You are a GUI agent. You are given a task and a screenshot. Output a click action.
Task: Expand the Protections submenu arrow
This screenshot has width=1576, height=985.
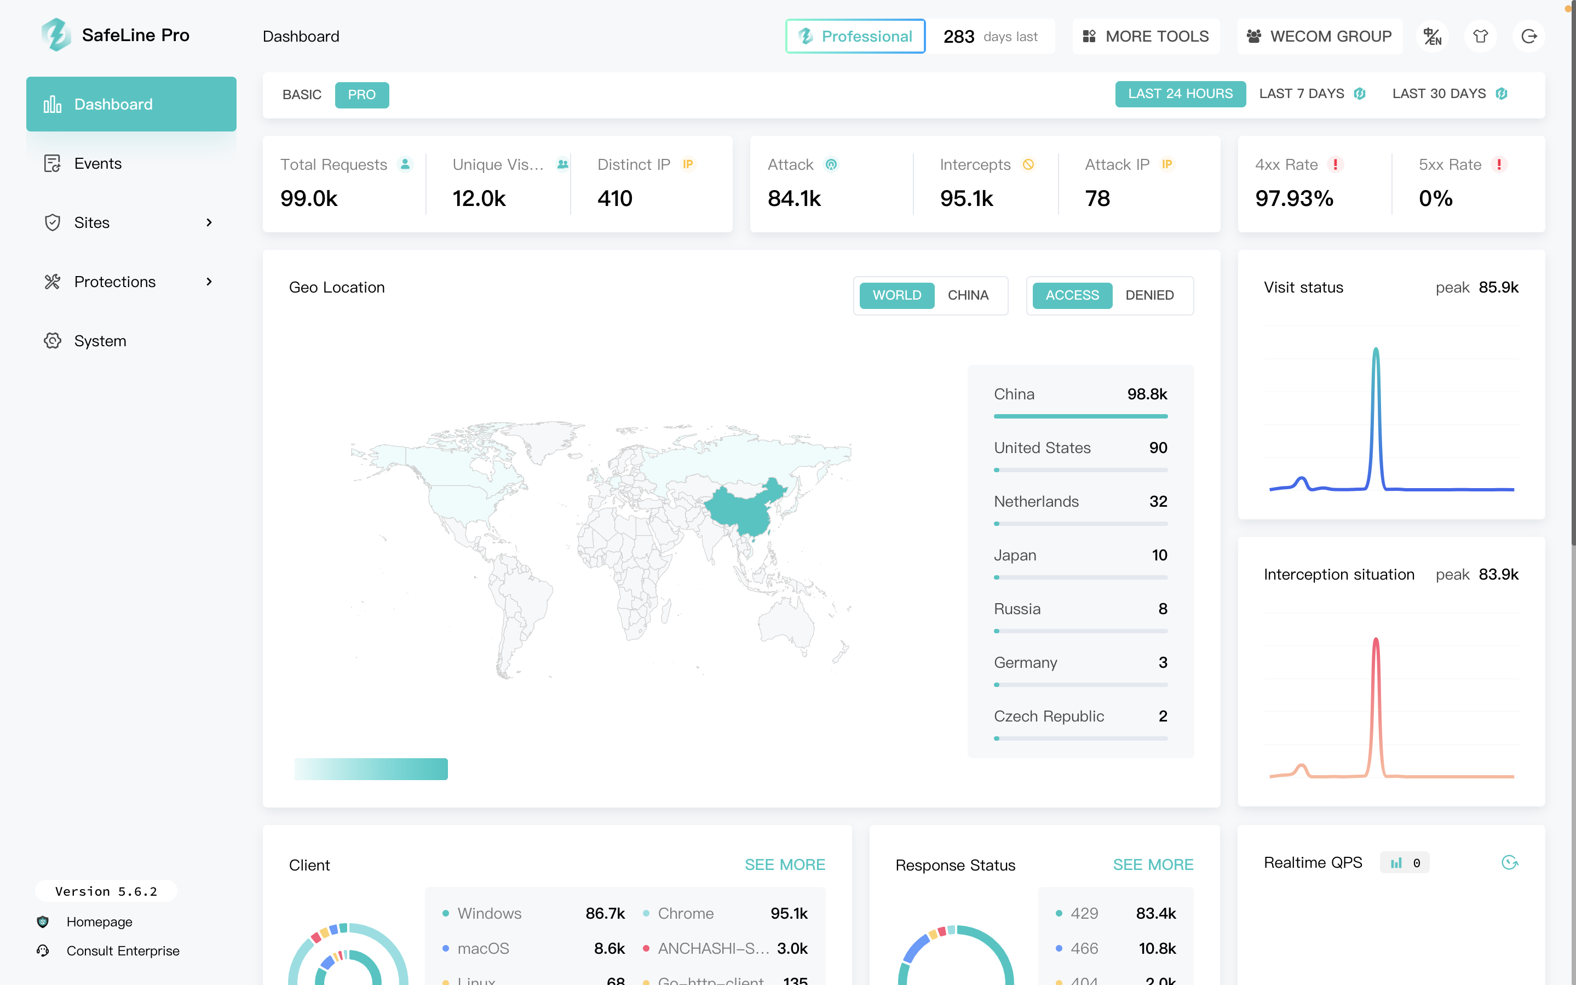(x=209, y=282)
